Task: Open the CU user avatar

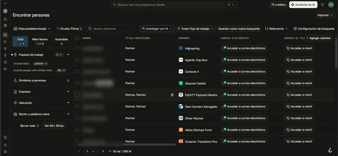Action: coord(331,5)
